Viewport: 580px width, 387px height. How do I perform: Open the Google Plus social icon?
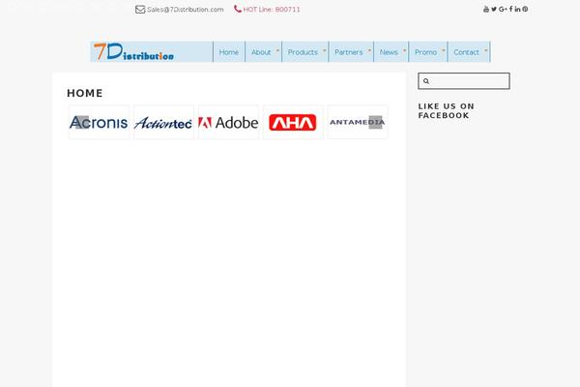[503, 9]
